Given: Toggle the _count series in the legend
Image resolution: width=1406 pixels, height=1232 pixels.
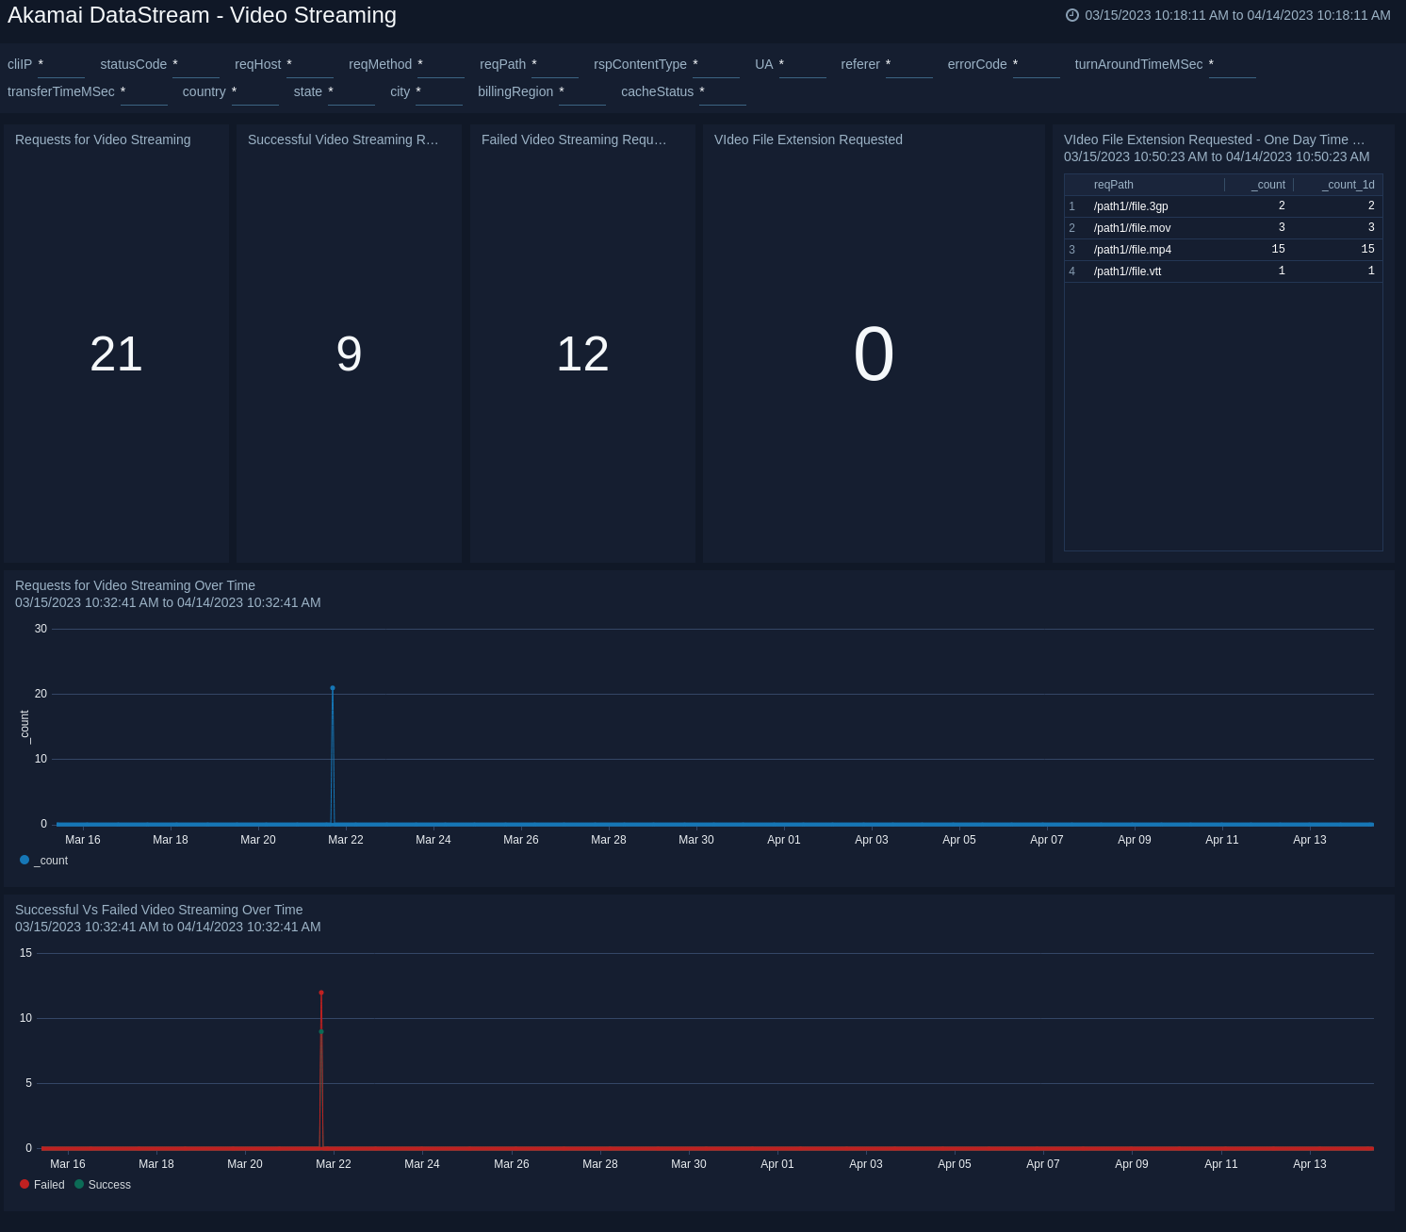Looking at the screenshot, I should point(44,860).
